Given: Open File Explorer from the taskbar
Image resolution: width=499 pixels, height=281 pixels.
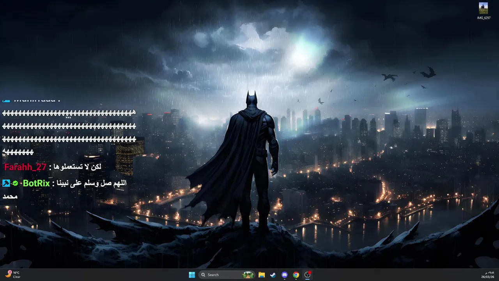Looking at the screenshot, I should (262, 275).
